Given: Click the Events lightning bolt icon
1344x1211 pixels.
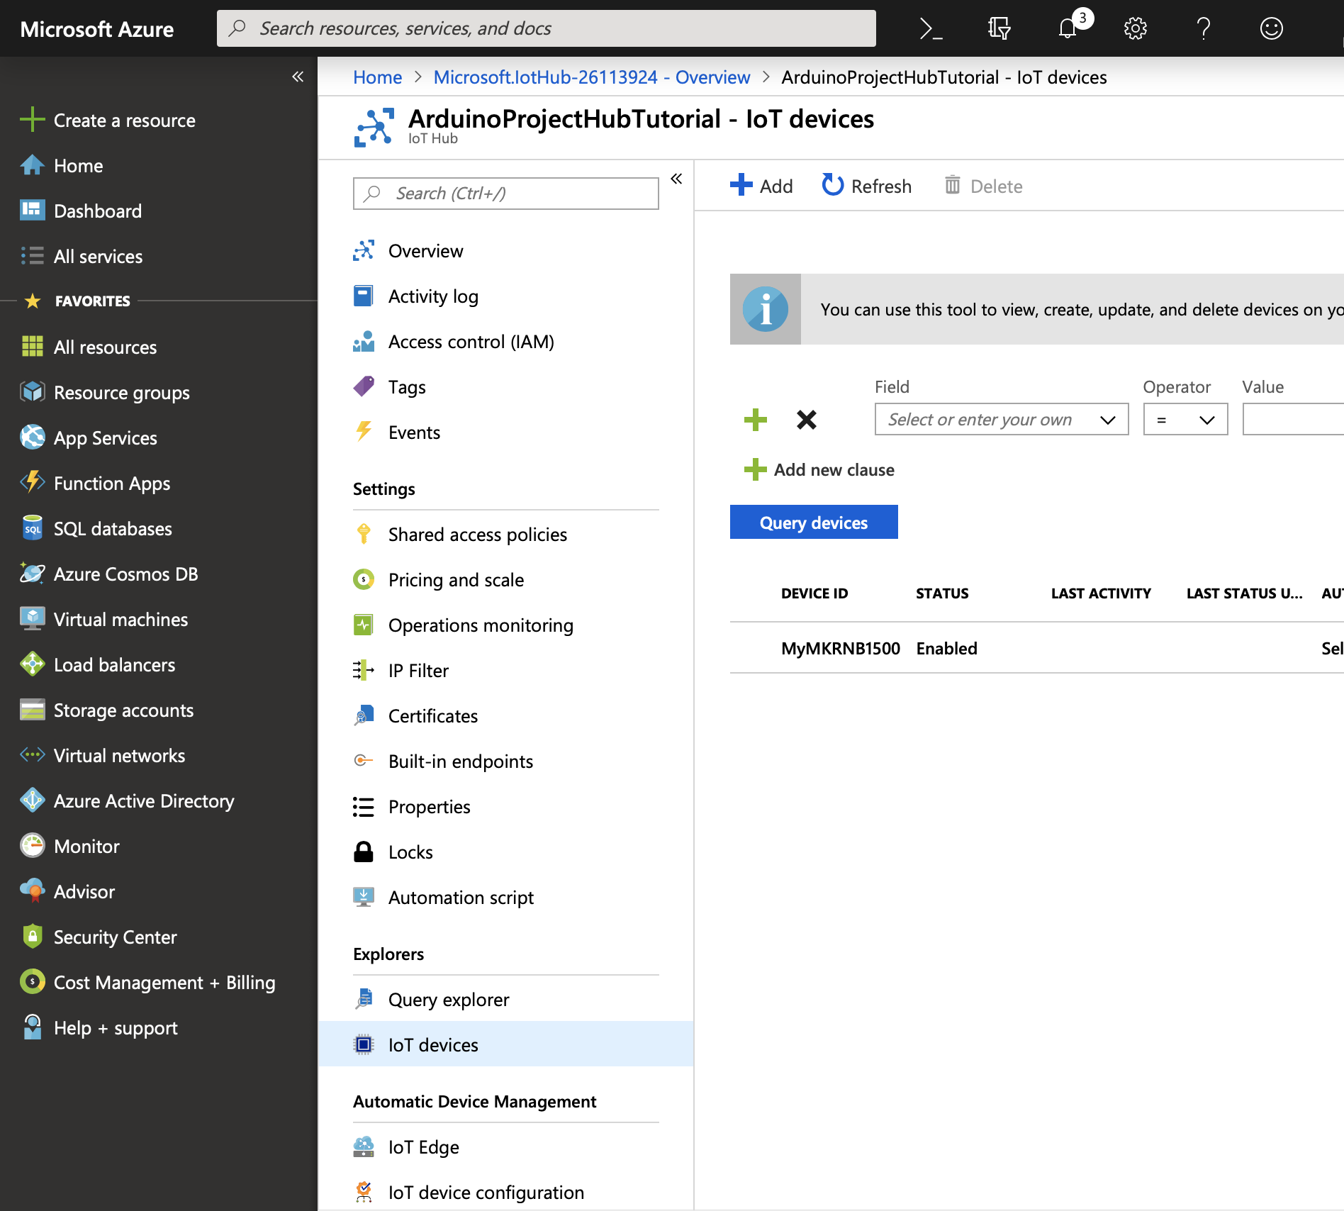Looking at the screenshot, I should click(363, 432).
